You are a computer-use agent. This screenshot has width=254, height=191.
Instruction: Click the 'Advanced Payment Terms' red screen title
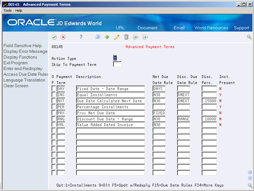pyautogui.click(x=150, y=47)
